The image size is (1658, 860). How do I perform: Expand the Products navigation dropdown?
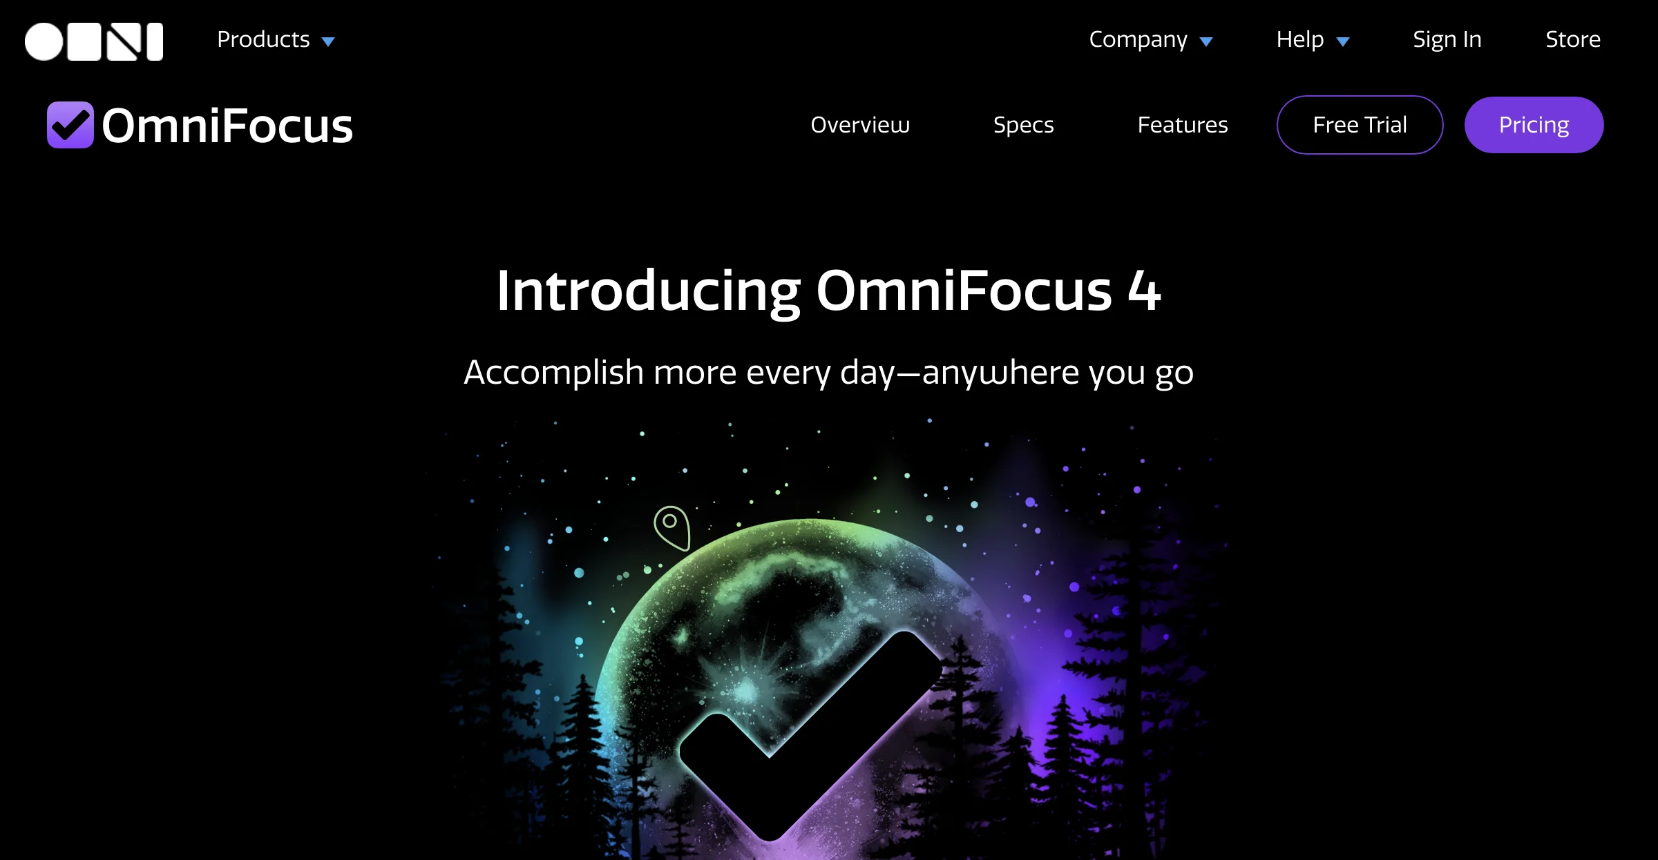coord(276,39)
